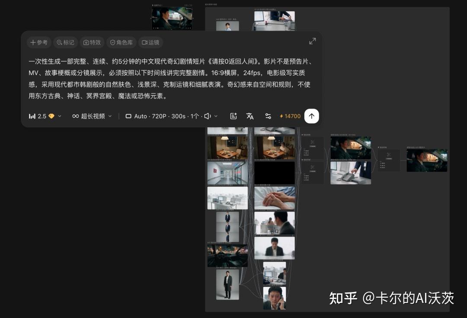
Task: Click the 参考 add reference button
Action: click(x=39, y=42)
